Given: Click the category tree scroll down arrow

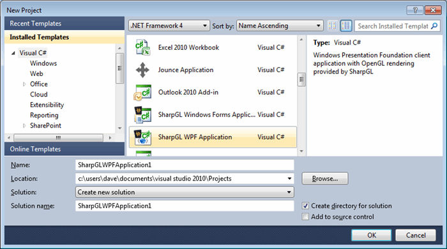Looking at the screenshot, I should pos(120,128).
